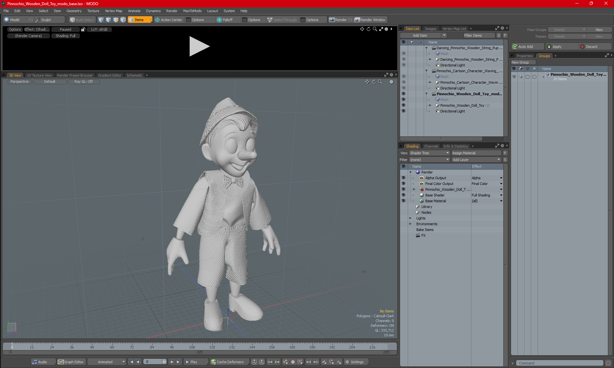The height and width of the screenshot is (368, 614).
Task: Step forward one frame
Action: coord(171,362)
